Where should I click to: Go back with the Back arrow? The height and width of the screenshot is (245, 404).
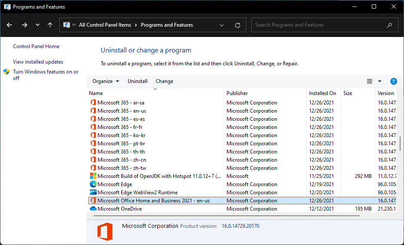tap(9, 25)
